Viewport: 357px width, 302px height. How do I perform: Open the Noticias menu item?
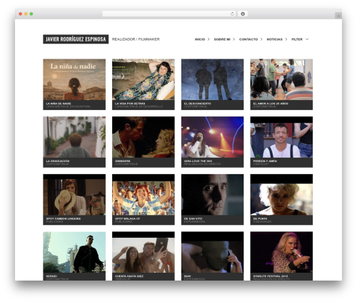click(274, 39)
